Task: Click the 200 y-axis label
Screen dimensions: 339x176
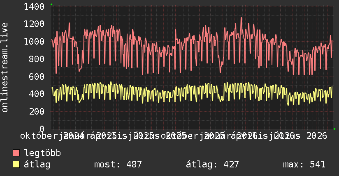Action: pos(37,111)
